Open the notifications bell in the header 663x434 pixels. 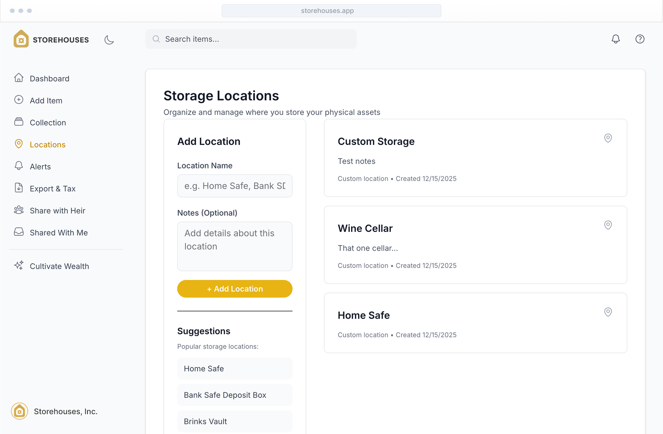point(615,39)
